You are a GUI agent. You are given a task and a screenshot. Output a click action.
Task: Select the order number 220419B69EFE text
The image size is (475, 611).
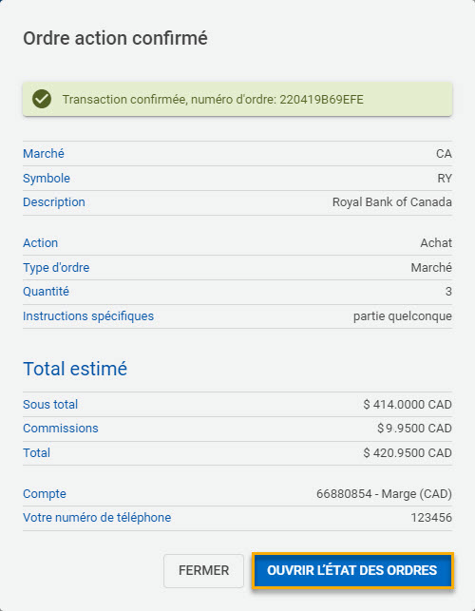pos(321,100)
